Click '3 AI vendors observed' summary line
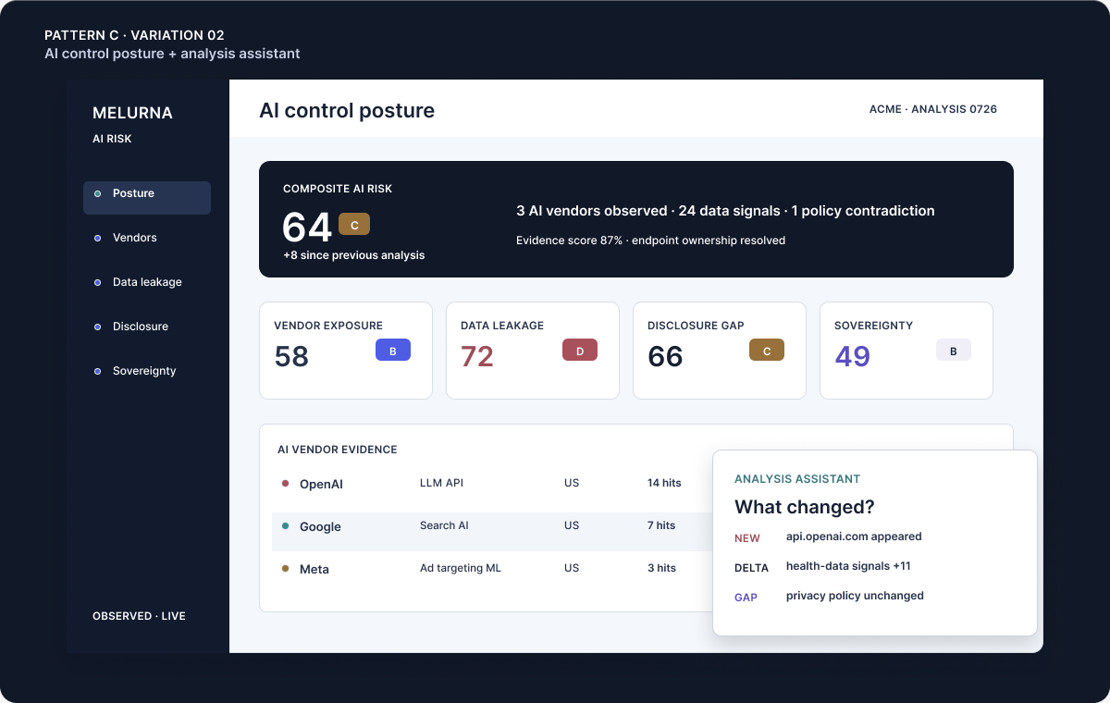This screenshot has height=703, width=1110. point(725,211)
